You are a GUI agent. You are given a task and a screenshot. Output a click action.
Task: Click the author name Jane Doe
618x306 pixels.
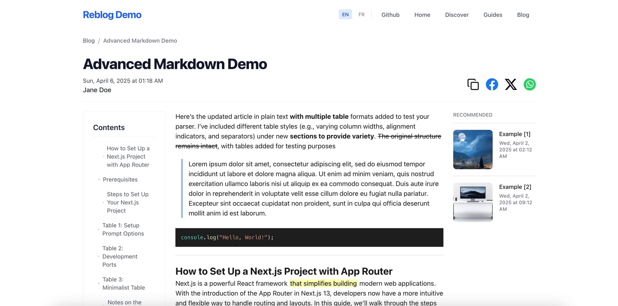(97, 90)
